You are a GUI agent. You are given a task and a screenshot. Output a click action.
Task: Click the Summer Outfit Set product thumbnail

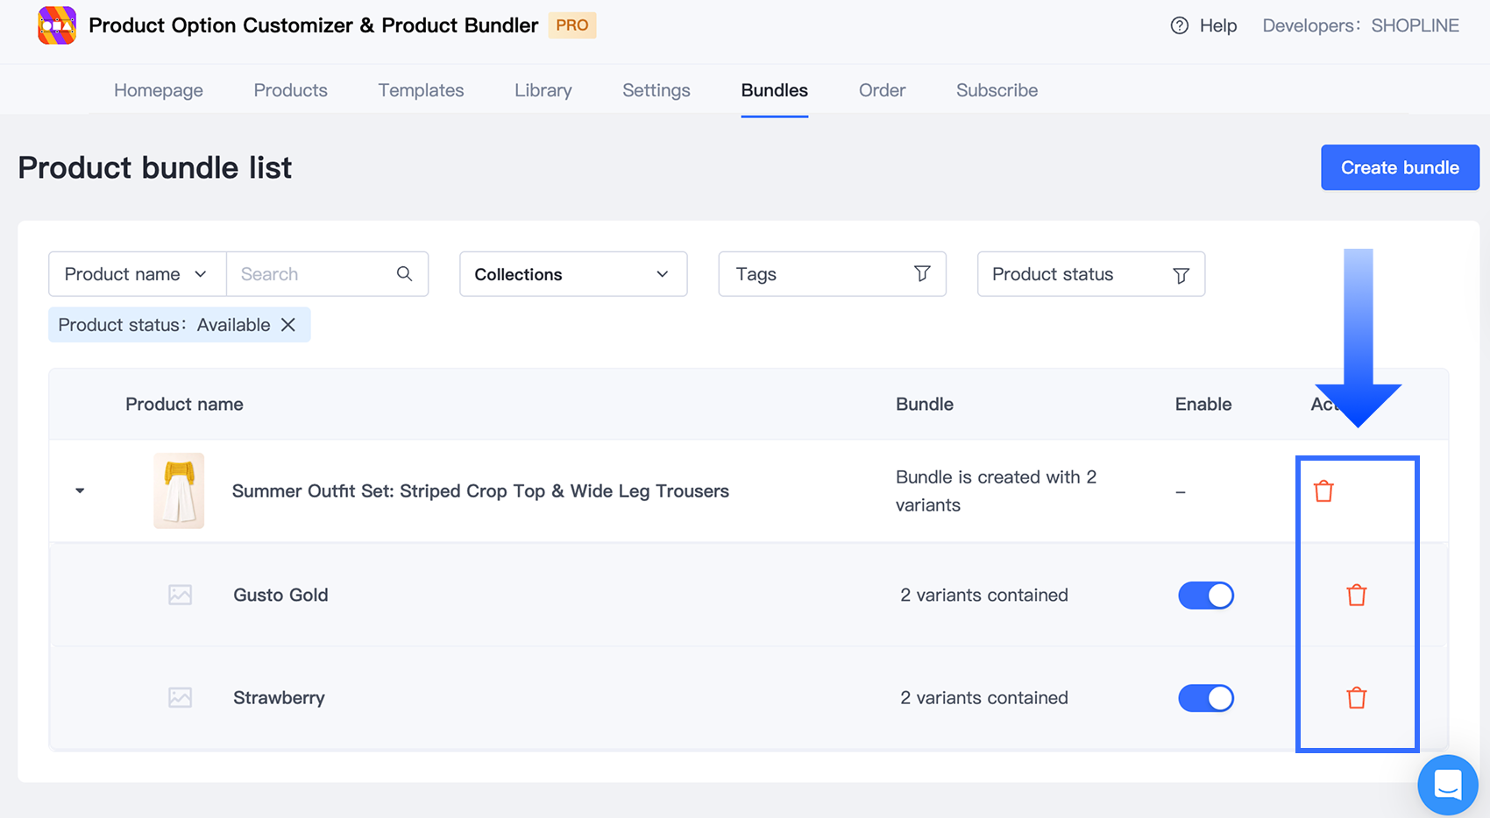[x=179, y=490]
